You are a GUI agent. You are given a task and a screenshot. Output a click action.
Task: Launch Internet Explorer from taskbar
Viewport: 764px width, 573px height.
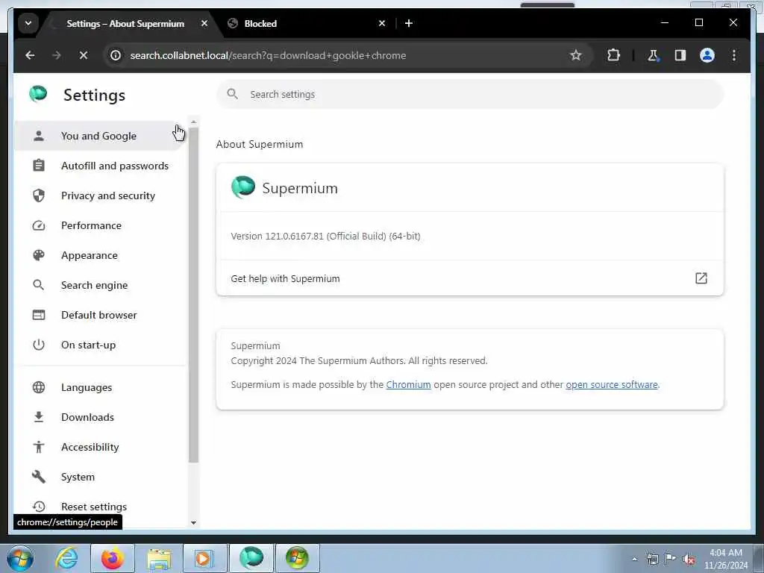point(66,558)
